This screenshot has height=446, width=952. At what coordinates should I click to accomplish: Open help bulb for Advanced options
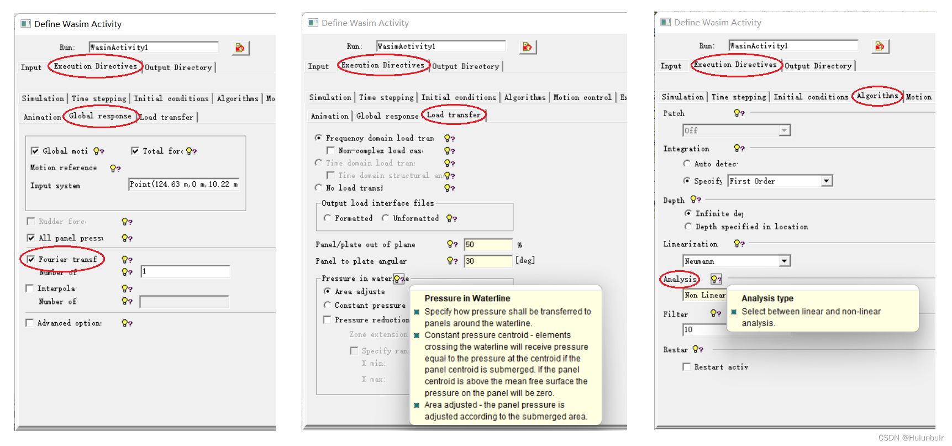pyautogui.click(x=127, y=323)
